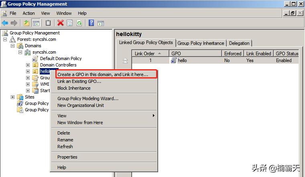305x177 pixels.
Task: Click the red X Delete toolbar icon
Action: coord(61,23)
